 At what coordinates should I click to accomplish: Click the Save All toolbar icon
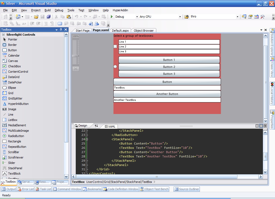49,17
